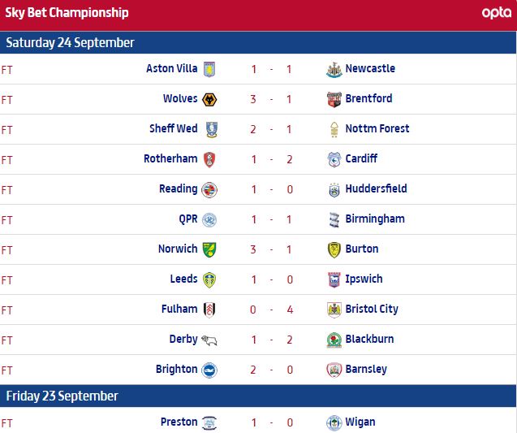Click the Fulham club badge

pos(209,310)
